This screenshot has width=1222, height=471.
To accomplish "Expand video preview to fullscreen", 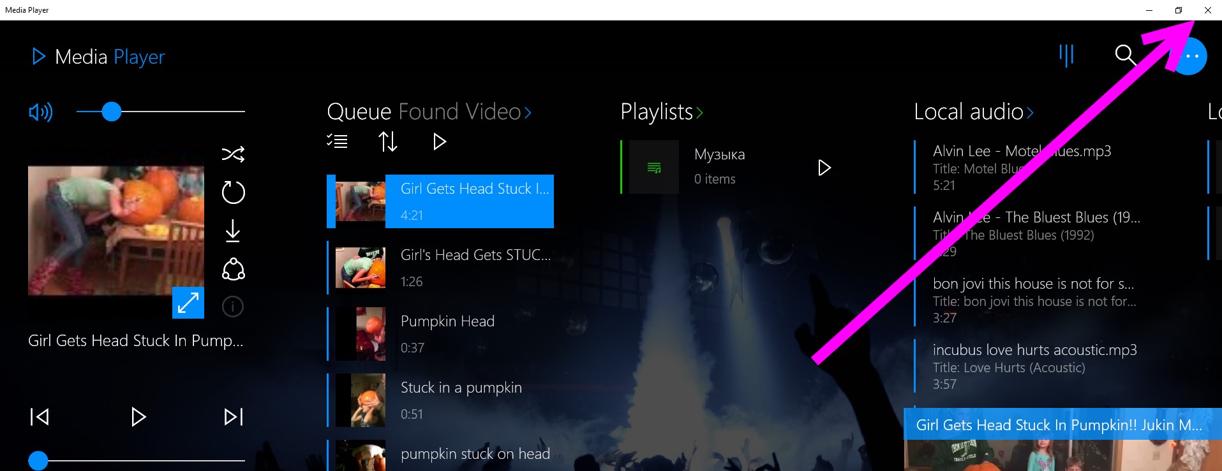I will [x=188, y=302].
